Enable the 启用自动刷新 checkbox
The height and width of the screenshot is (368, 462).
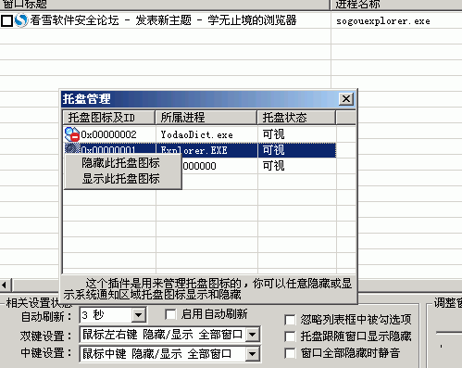pos(170,314)
